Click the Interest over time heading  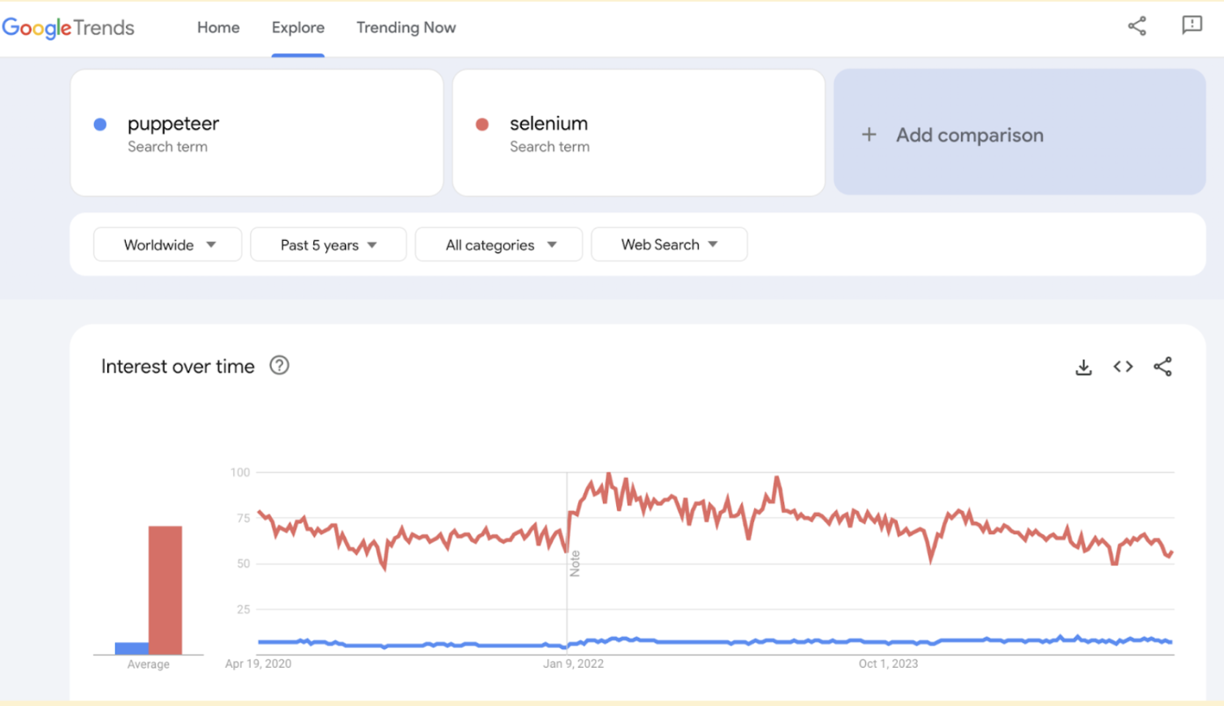[x=178, y=367]
